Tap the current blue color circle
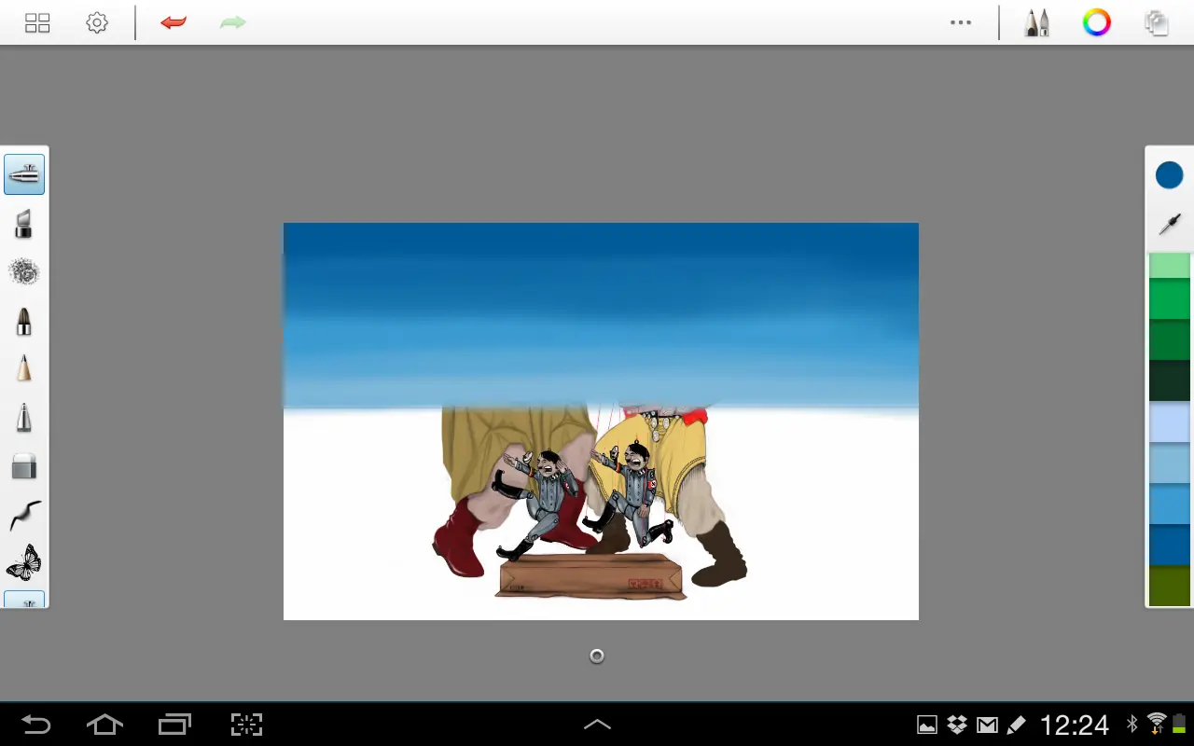The height and width of the screenshot is (746, 1194). (1170, 174)
